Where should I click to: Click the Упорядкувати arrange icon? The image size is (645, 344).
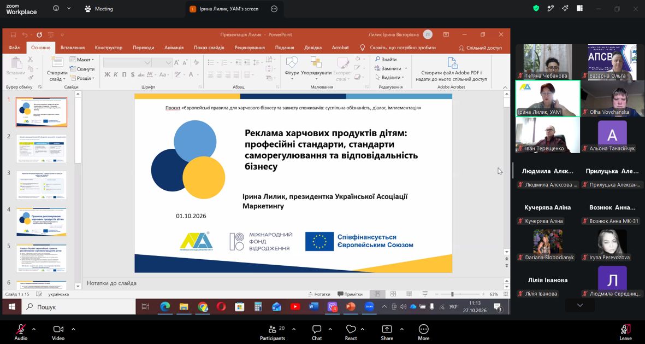[x=316, y=62]
